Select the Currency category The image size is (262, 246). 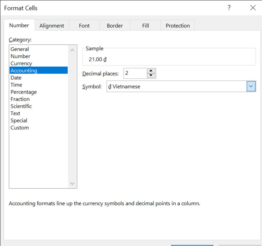click(x=21, y=64)
